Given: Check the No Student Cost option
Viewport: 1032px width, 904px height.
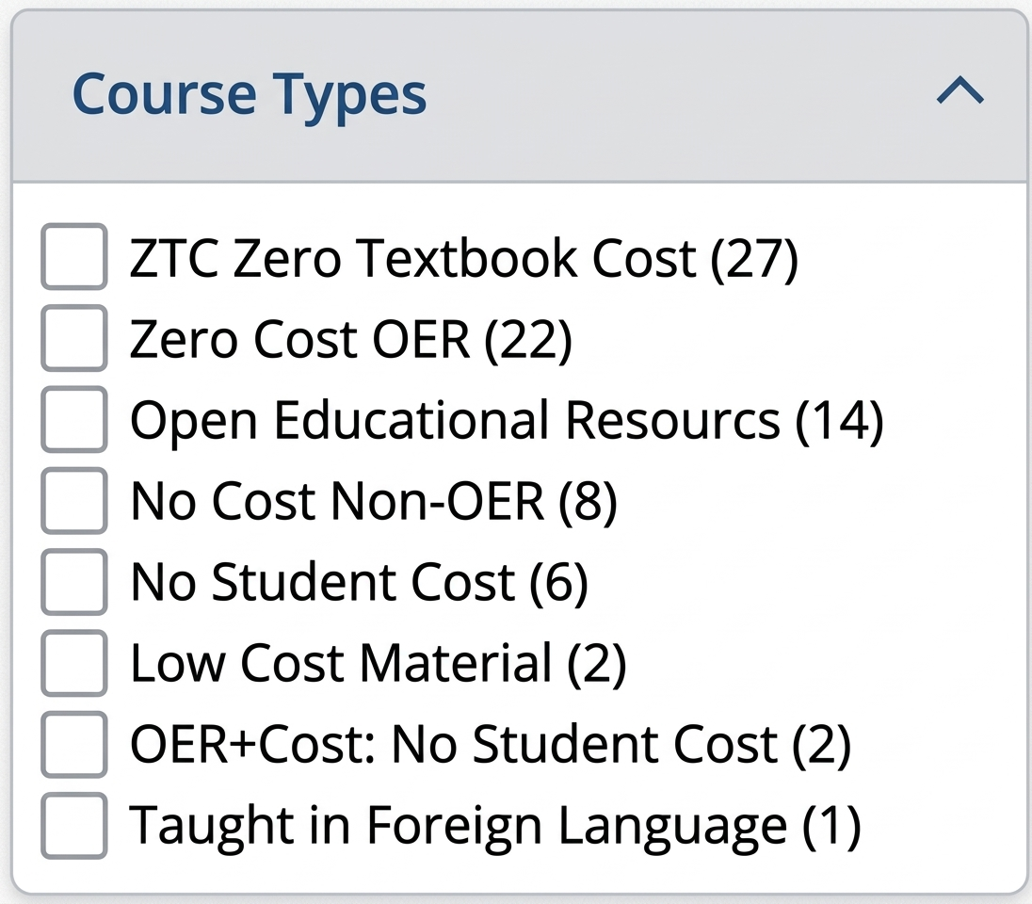Looking at the screenshot, I should click(x=73, y=582).
